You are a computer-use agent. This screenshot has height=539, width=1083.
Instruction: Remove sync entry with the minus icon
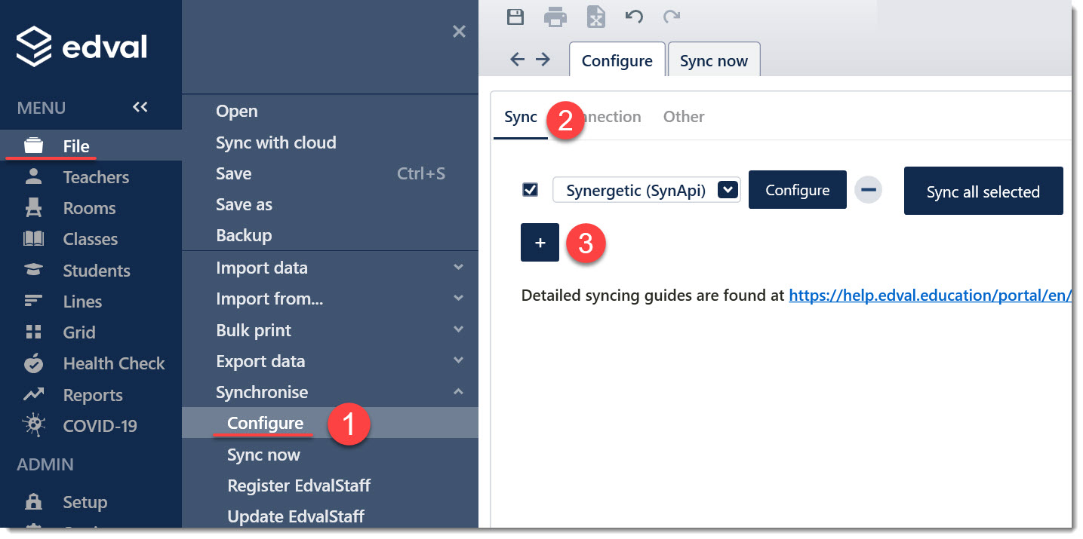point(868,190)
